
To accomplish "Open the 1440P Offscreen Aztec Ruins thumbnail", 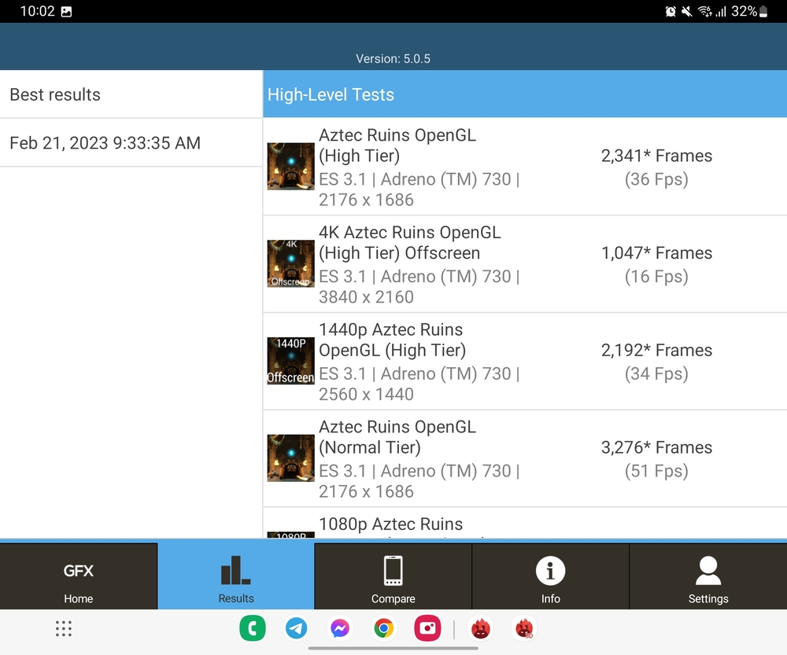I will pyautogui.click(x=290, y=361).
